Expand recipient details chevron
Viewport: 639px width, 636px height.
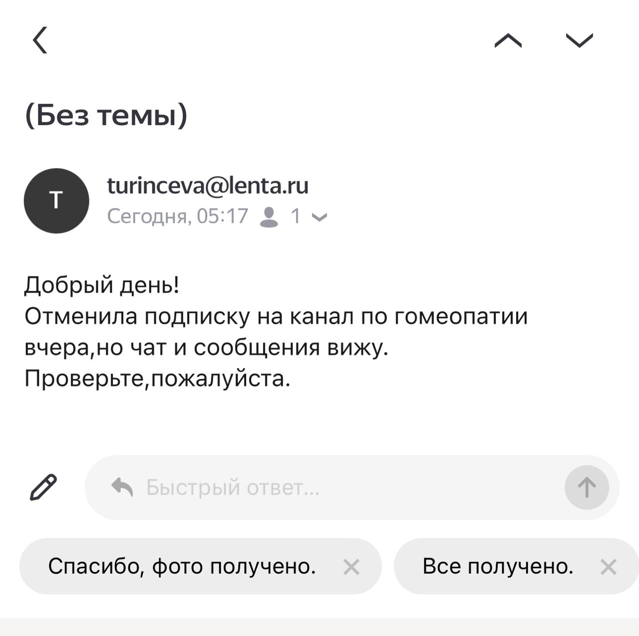click(x=319, y=217)
